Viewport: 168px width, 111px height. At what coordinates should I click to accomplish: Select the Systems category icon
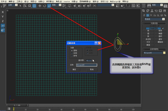pyautogui.click(x=165, y=15)
